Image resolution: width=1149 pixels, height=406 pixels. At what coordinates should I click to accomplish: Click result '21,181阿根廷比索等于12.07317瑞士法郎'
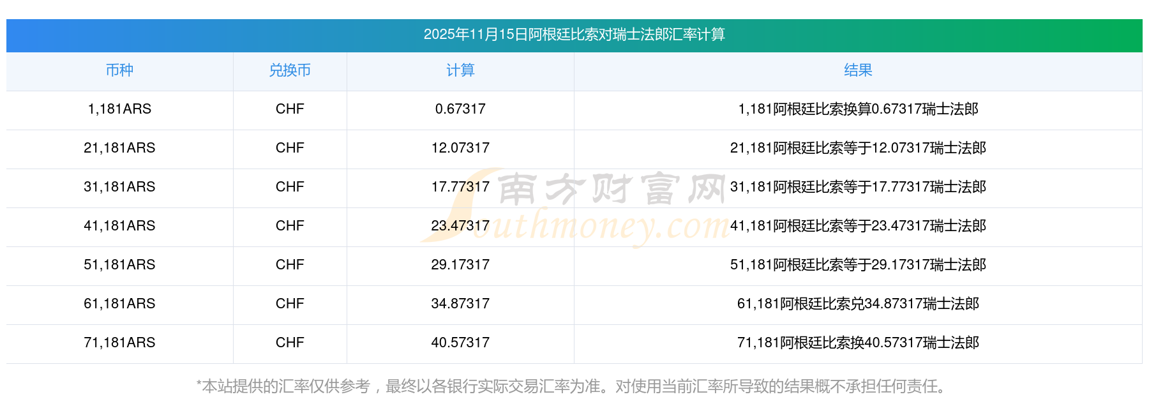(858, 148)
